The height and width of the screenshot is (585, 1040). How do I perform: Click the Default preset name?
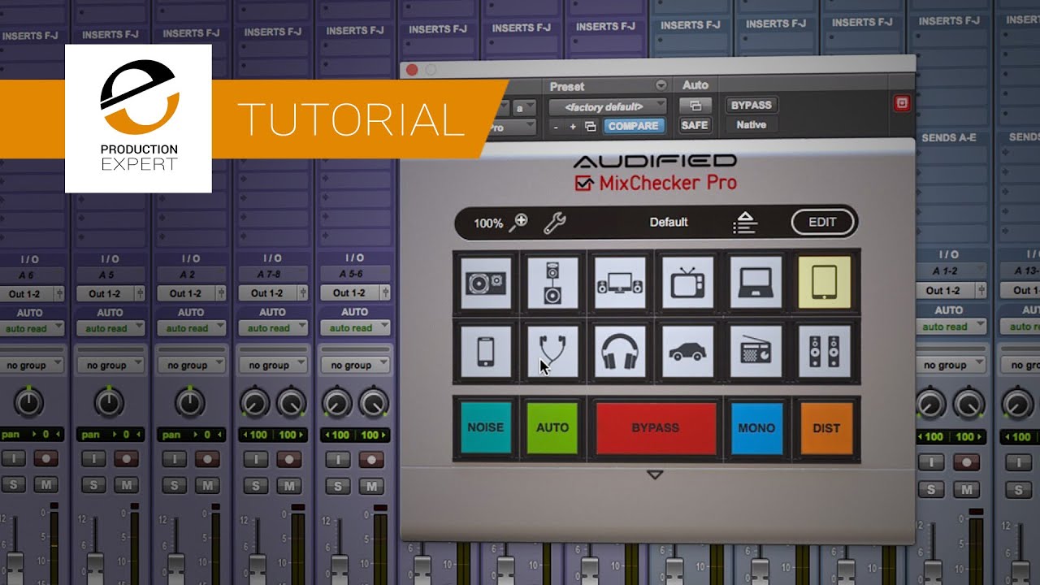pyautogui.click(x=669, y=222)
